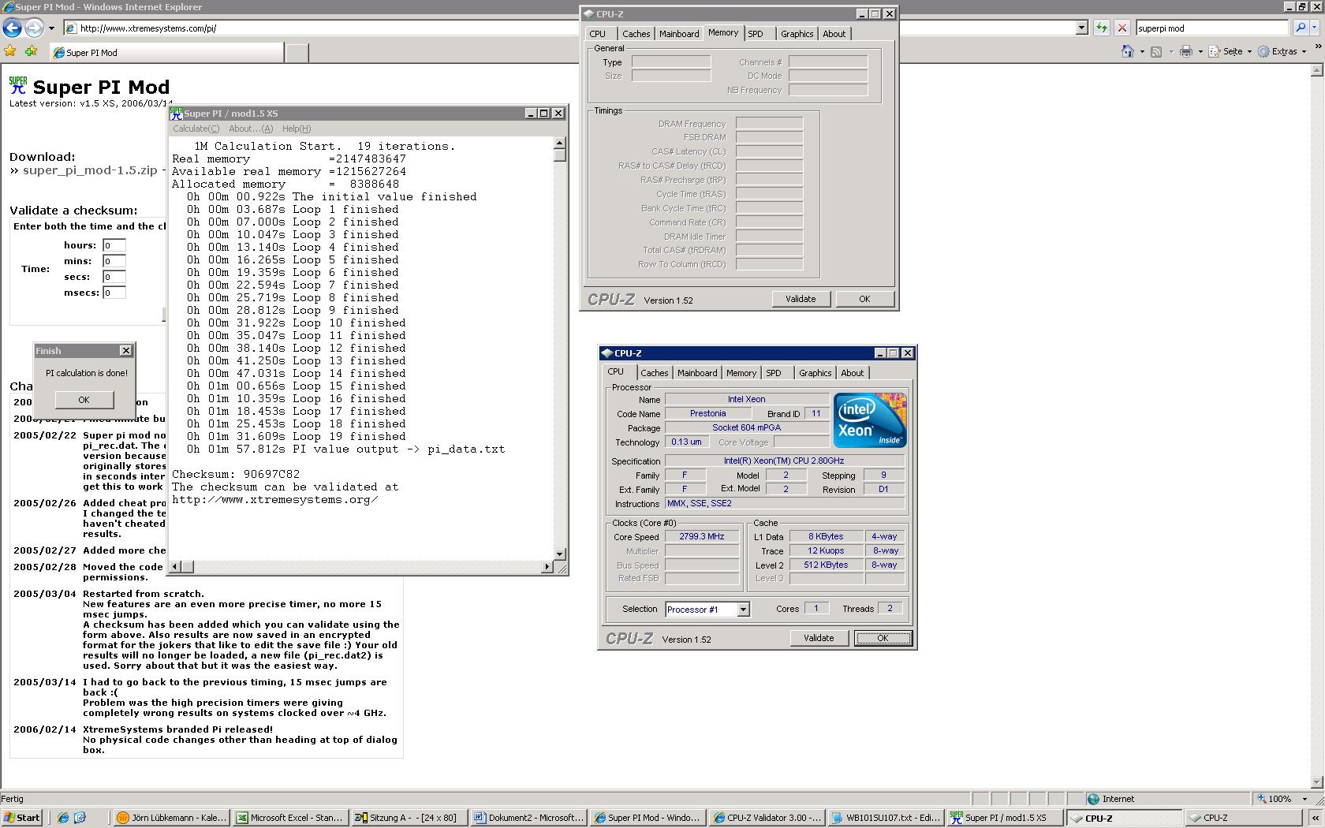
Task: Click the Intel Xeon inside logo
Action: click(871, 420)
